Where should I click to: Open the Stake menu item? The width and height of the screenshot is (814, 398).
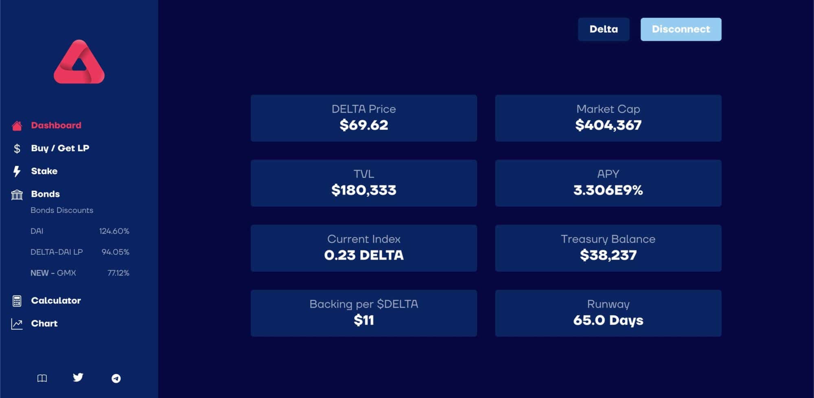44,171
